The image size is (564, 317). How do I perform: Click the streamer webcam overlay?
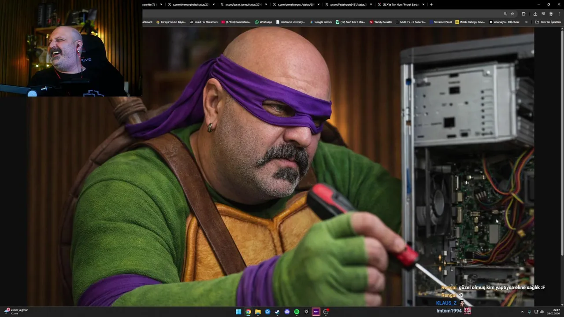click(x=71, y=48)
